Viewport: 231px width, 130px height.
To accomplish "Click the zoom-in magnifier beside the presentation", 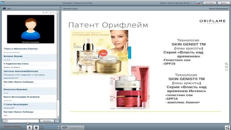I will pos(226,64).
